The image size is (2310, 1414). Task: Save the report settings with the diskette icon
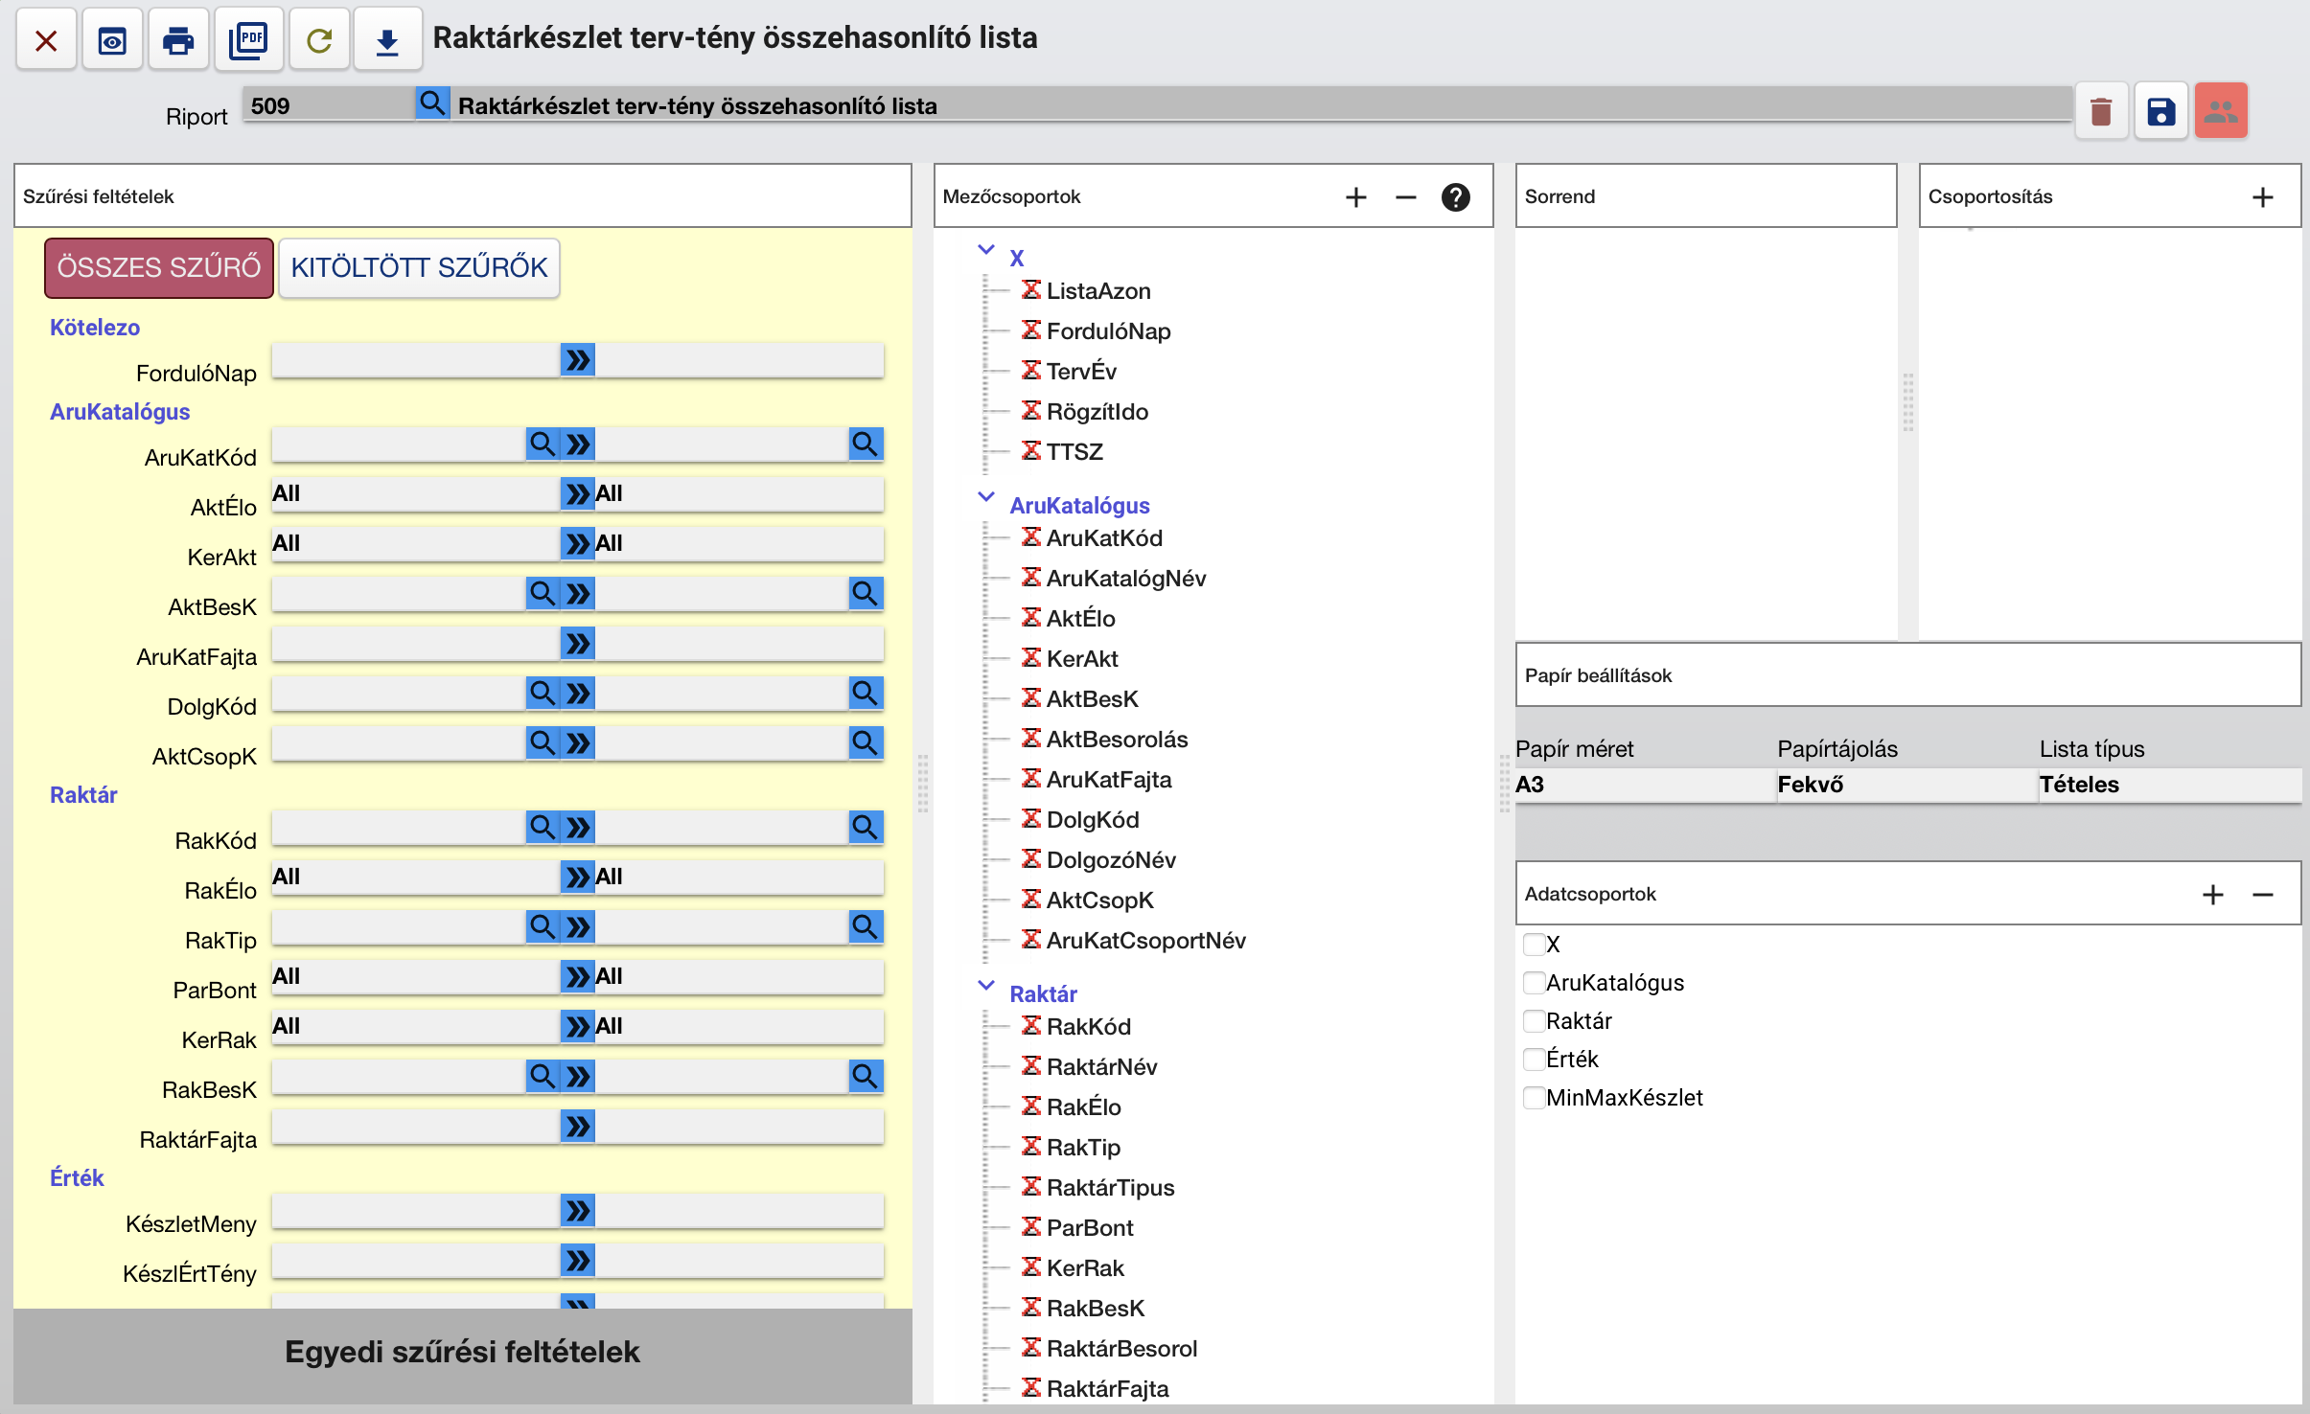tap(2160, 111)
